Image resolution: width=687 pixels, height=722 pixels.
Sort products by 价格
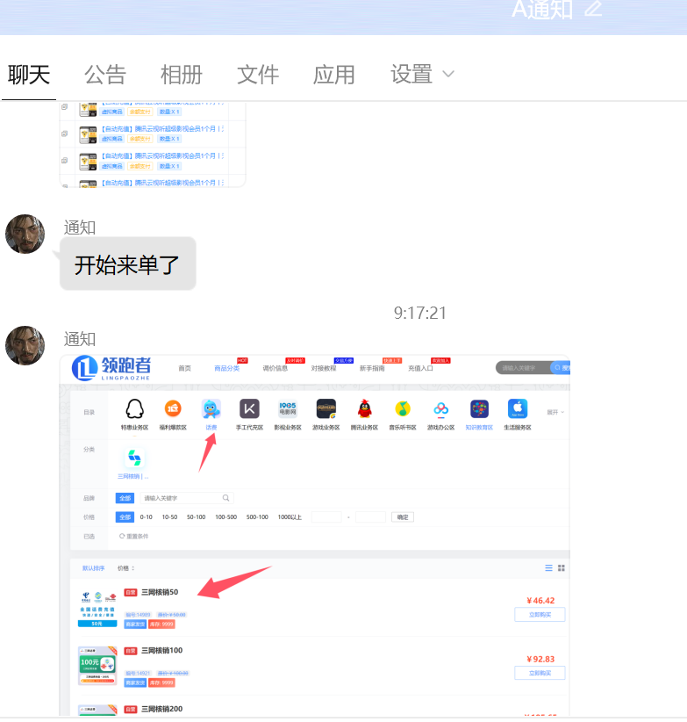click(126, 568)
